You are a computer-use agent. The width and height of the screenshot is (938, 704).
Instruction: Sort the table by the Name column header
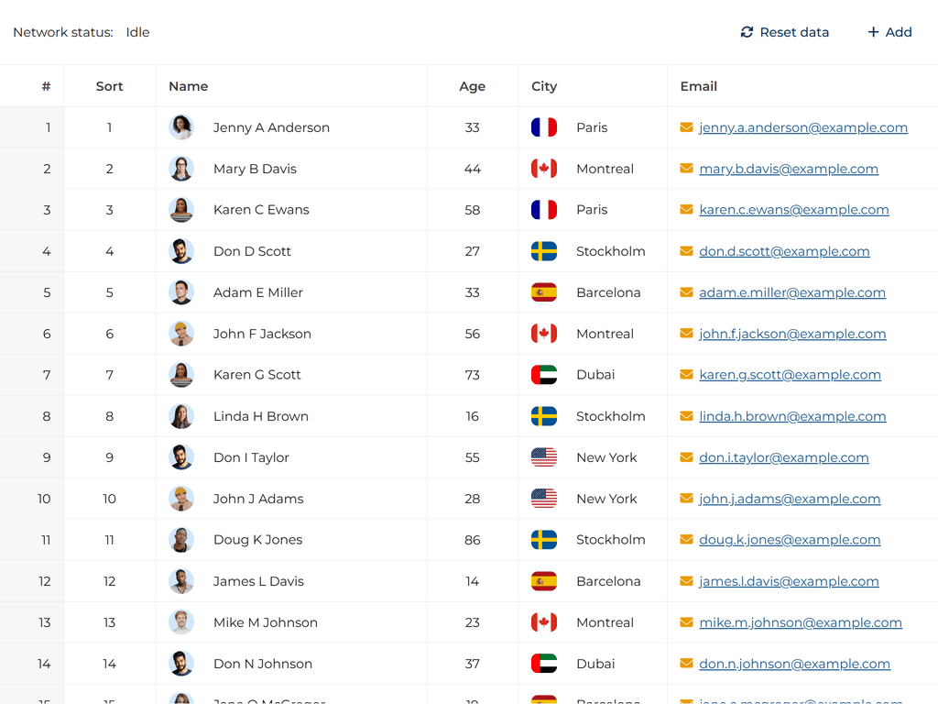tap(189, 86)
